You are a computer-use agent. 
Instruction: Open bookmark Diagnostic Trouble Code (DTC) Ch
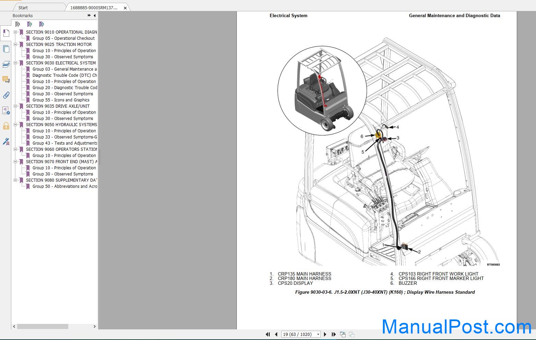(65, 75)
